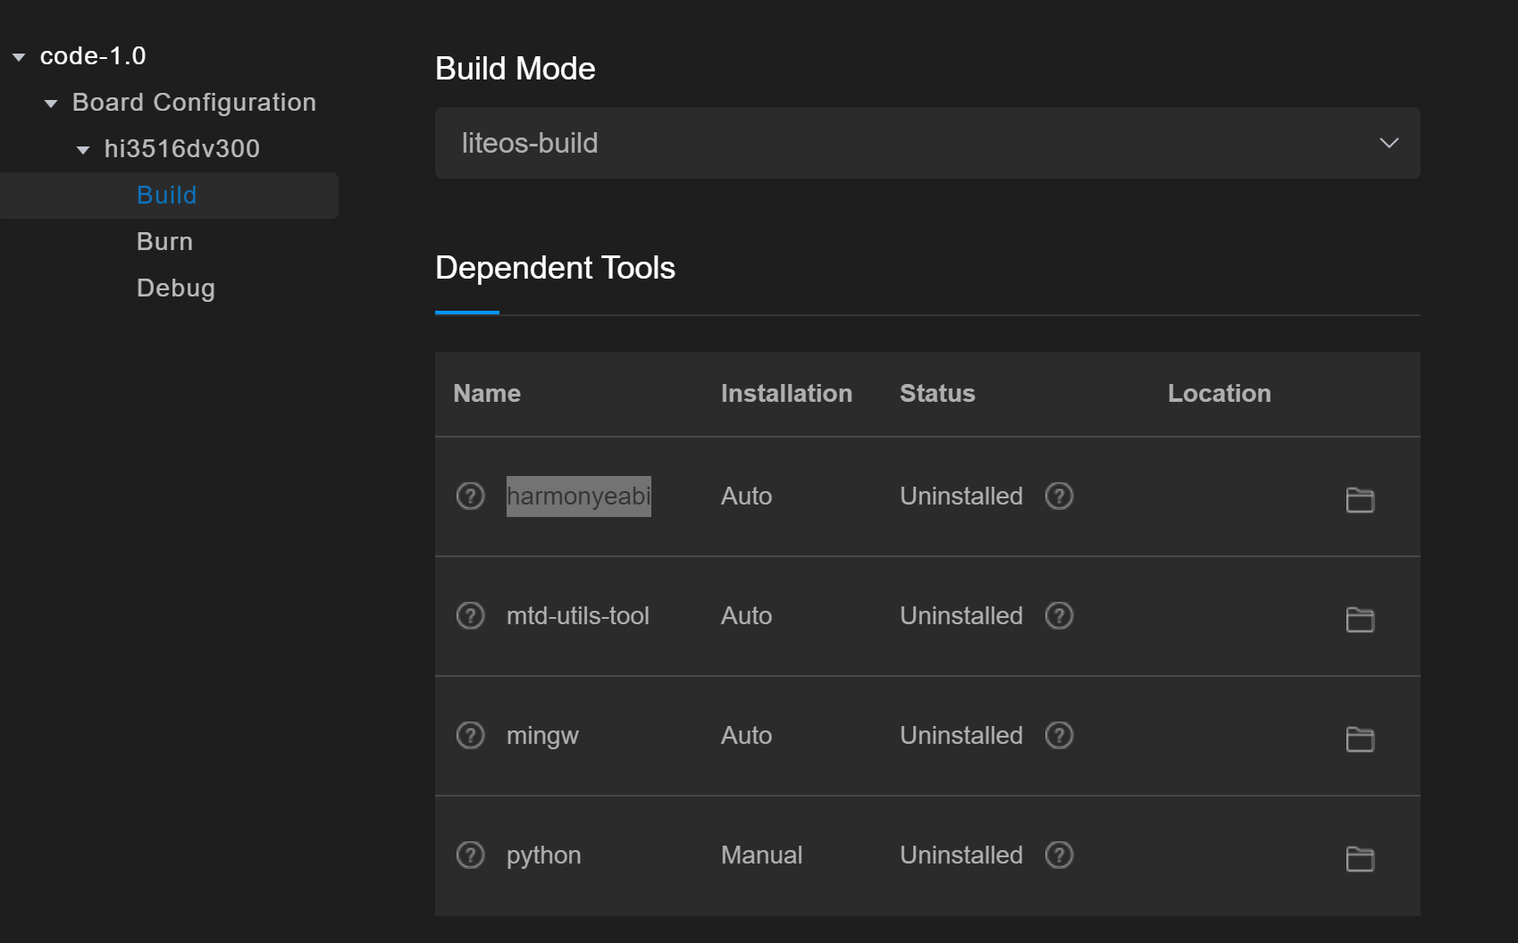Viewport: 1518px width, 943px height.
Task: Show harmonyeabi Uninstalled status help
Action: click(x=1059, y=496)
